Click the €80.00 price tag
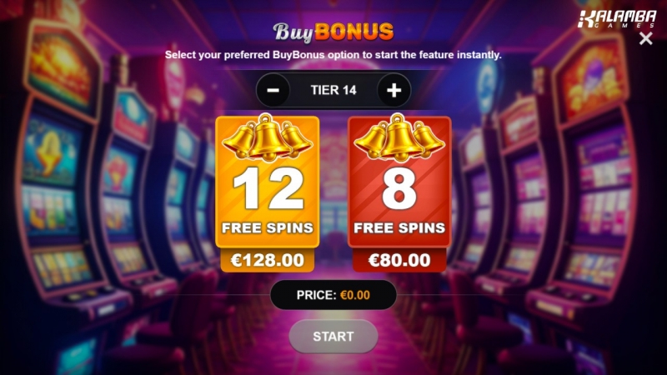 click(399, 260)
